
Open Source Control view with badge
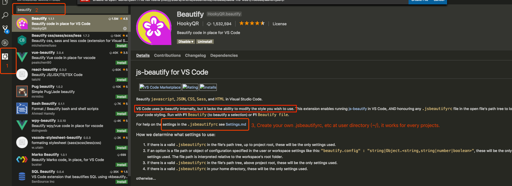pos(5,29)
